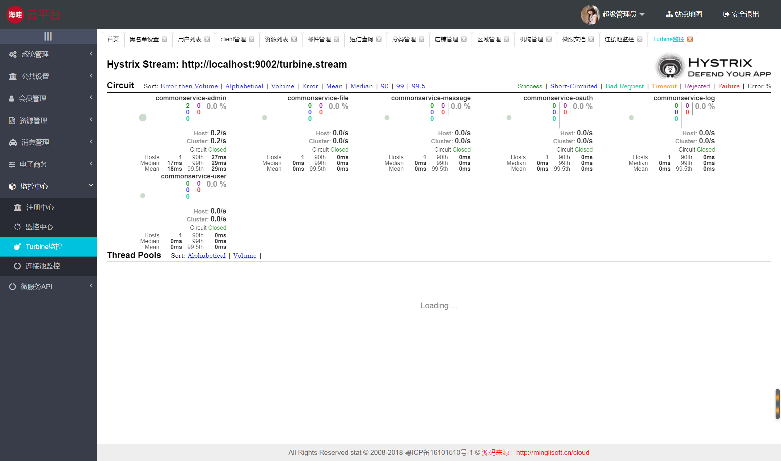Click the minglisoft.cn/cloud footer link
The width and height of the screenshot is (781, 461).
click(552, 452)
